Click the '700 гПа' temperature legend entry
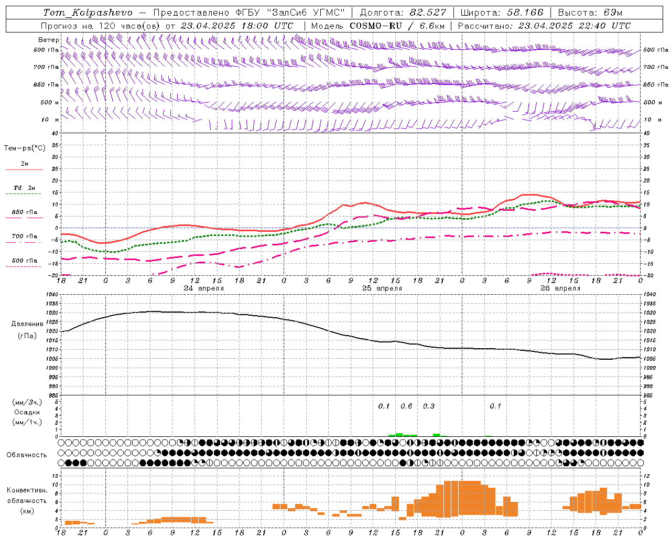Screen dimensions: 671x537 pyautogui.click(x=25, y=237)
